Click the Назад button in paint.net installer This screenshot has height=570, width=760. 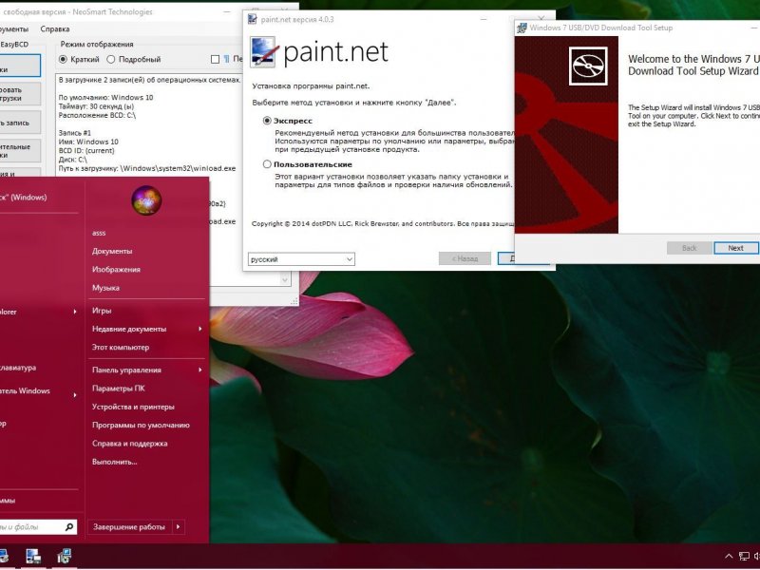coord(465,258)
